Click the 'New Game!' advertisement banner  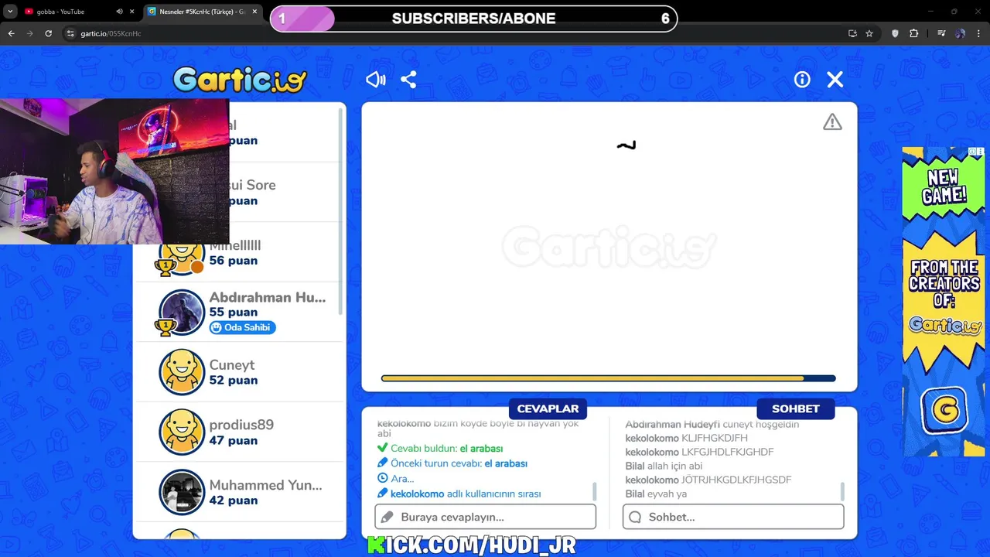(944, 302)
